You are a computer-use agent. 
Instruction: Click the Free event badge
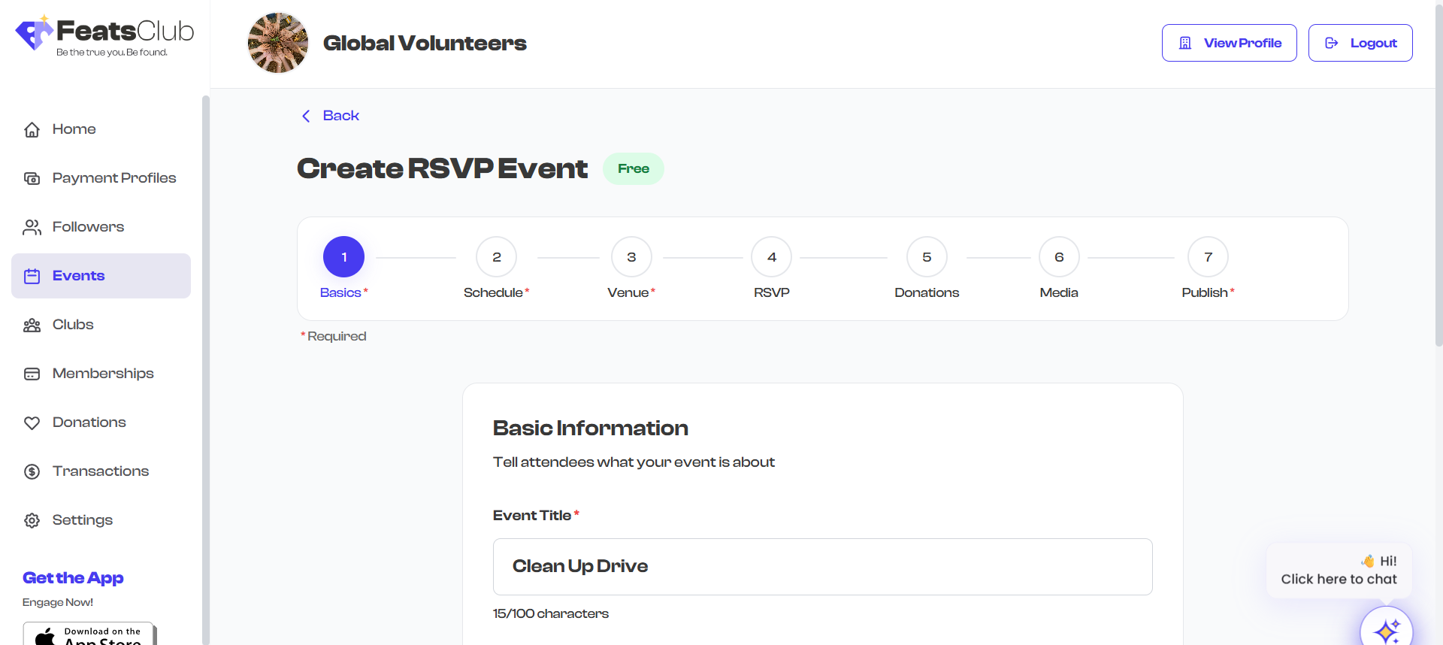coord(634,169)
